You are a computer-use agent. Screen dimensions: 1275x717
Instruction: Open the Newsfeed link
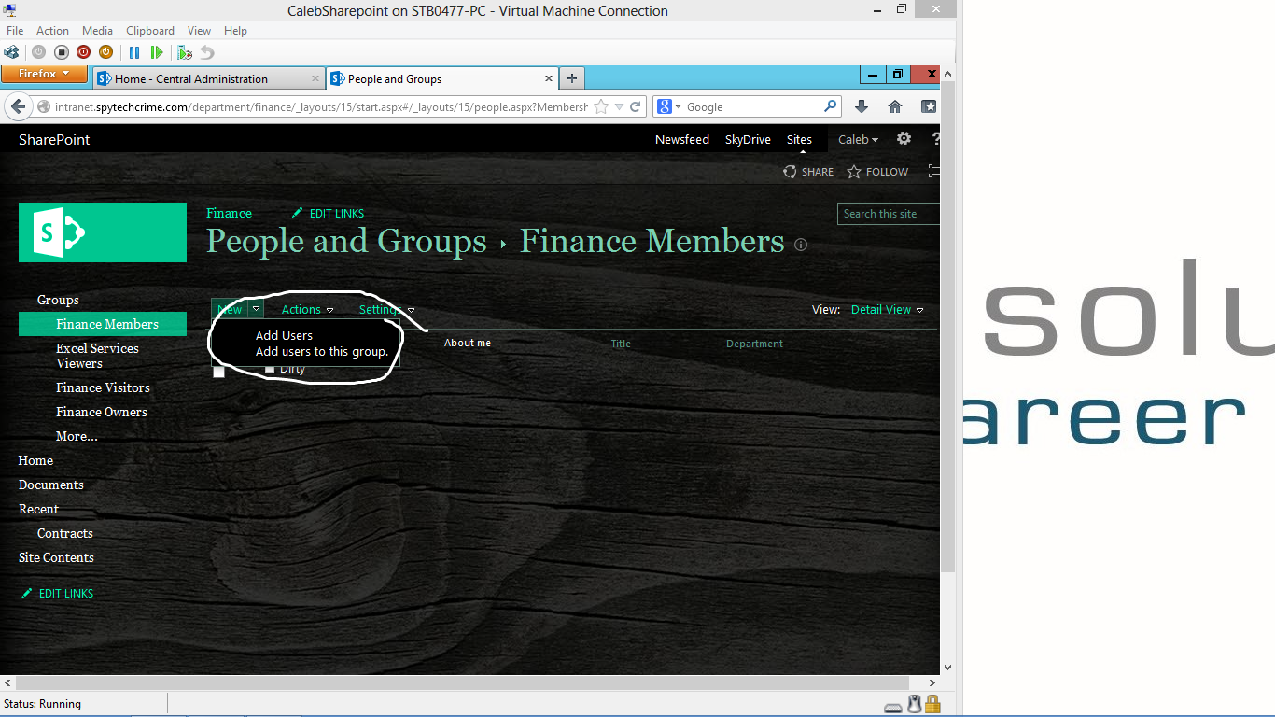coord(682,139)
